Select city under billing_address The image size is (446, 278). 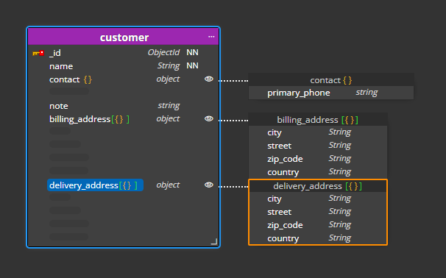(x=275, y=132)
